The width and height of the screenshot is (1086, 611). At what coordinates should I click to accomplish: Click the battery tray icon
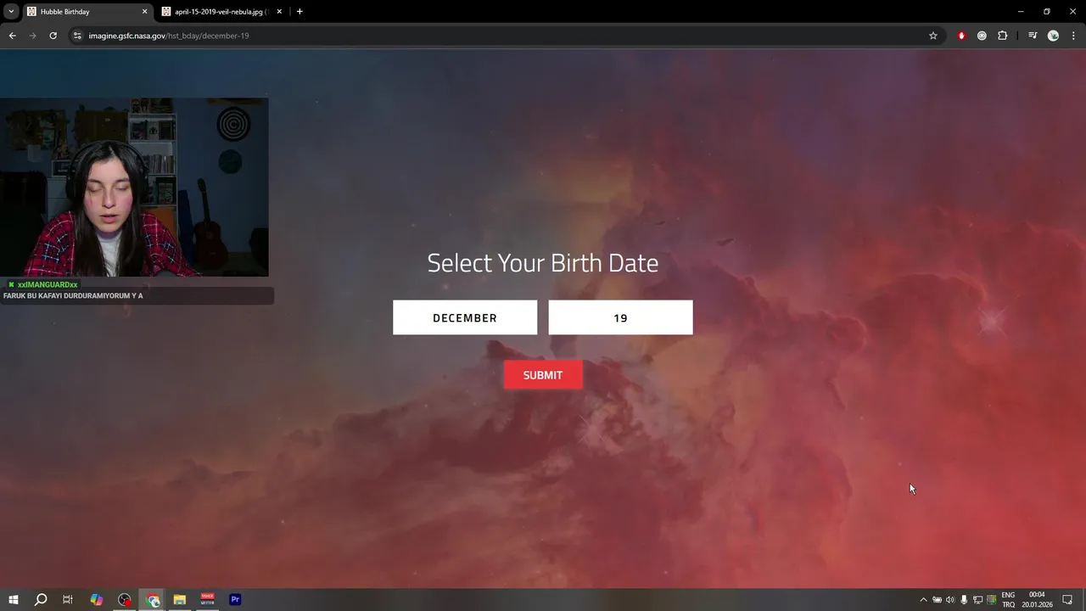(x=937, y=600)
